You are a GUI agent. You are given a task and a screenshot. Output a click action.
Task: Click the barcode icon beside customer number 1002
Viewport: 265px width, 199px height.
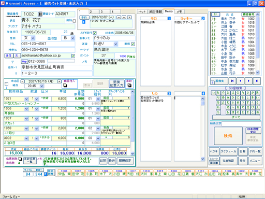(x=40, y=14)
